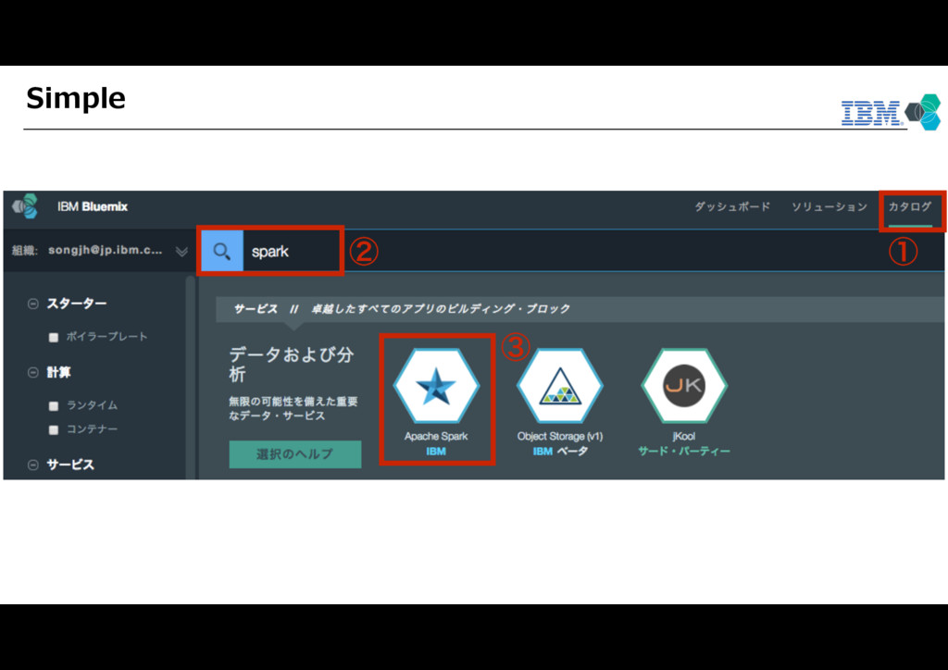The image size is (948, 670).
Task: Click the IBM ベータ label under Object Storage
Action: coord(560,452)
